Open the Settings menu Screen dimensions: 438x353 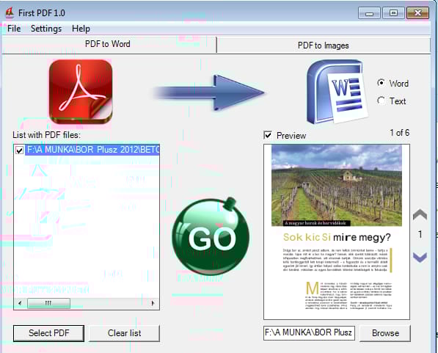coord(46,29)
